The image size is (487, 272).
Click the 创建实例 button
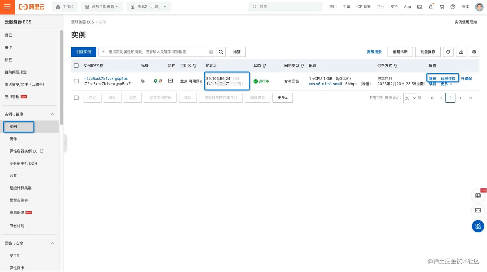84,52
